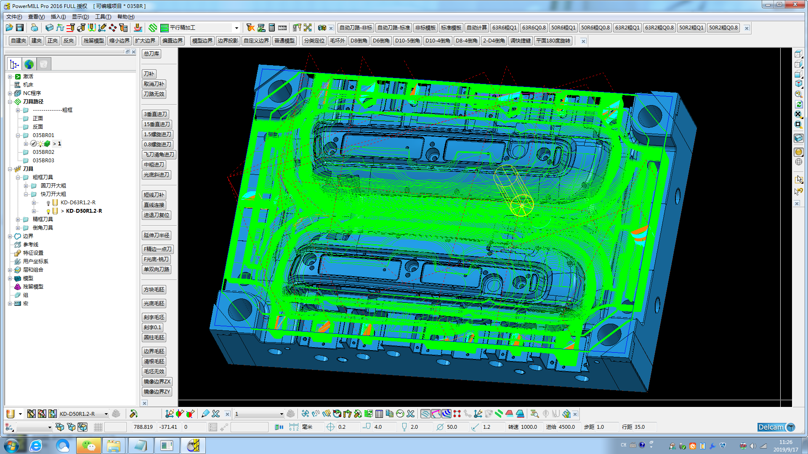This screenshot has height=454, width=808.
Task: Open the 插入(I) menu
Action: (x=58, y=17)
